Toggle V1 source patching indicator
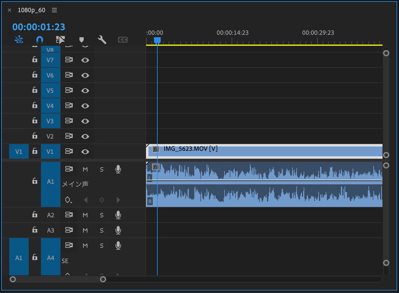The image size is (399, 293). (x=19, y=151)
